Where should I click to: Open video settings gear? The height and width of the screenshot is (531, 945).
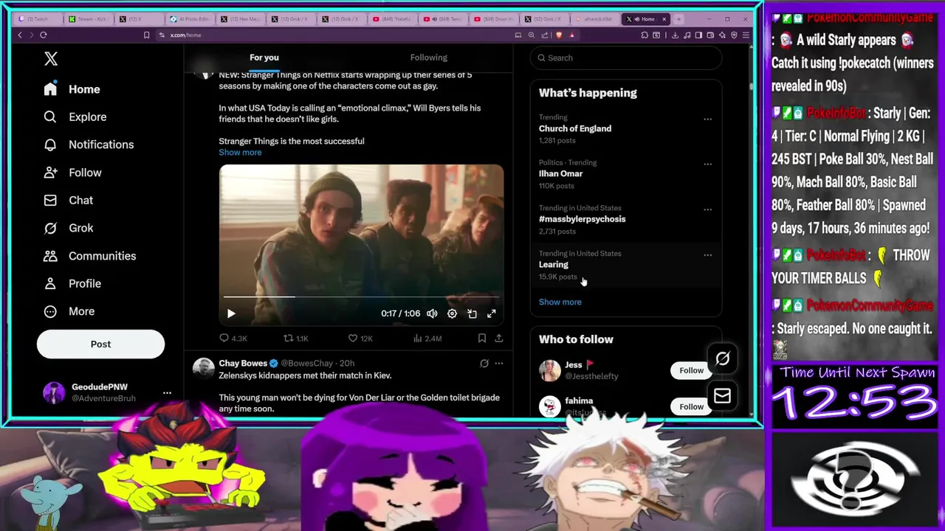452,313
